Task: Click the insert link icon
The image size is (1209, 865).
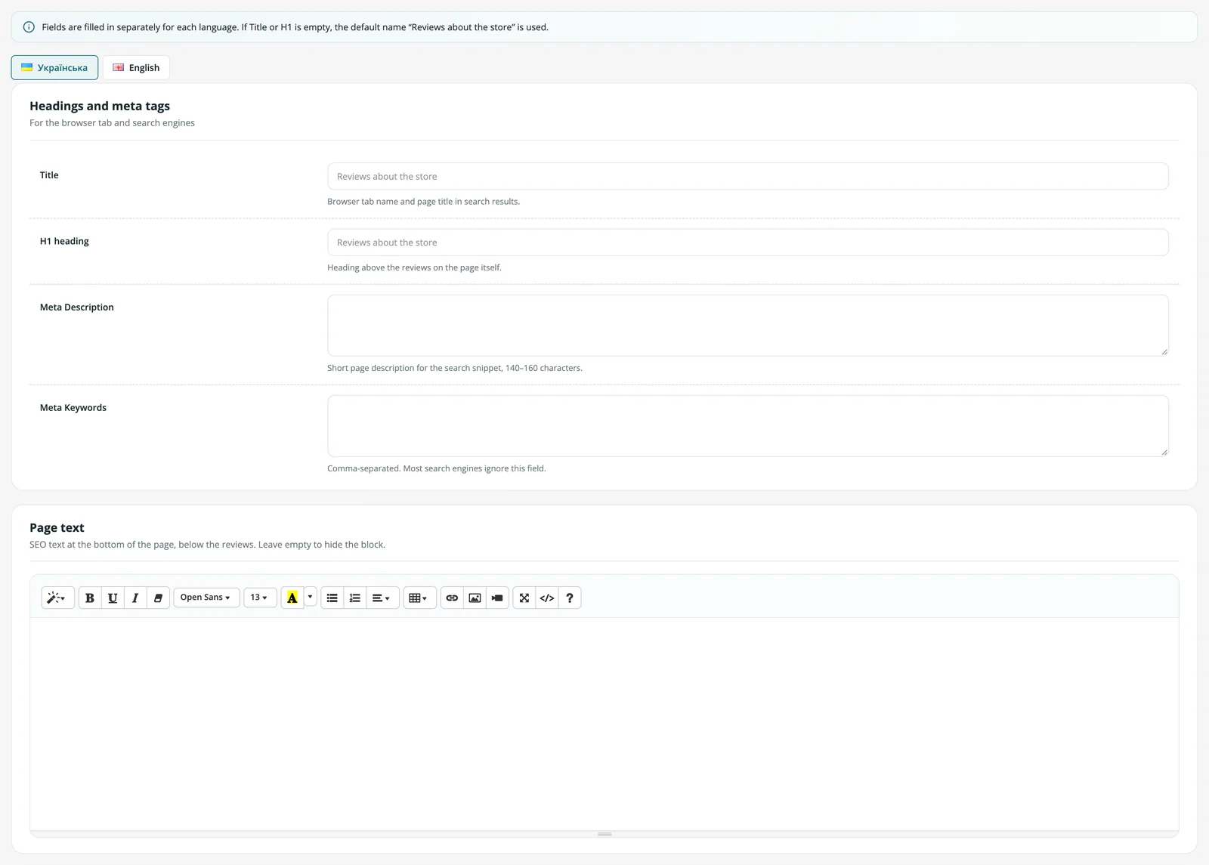Action: coord(452,598)
